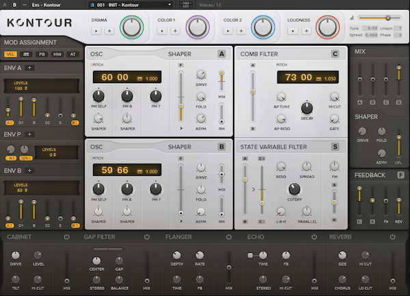
Task: Select the PB mod assignment tab
Action: [42, 55]
